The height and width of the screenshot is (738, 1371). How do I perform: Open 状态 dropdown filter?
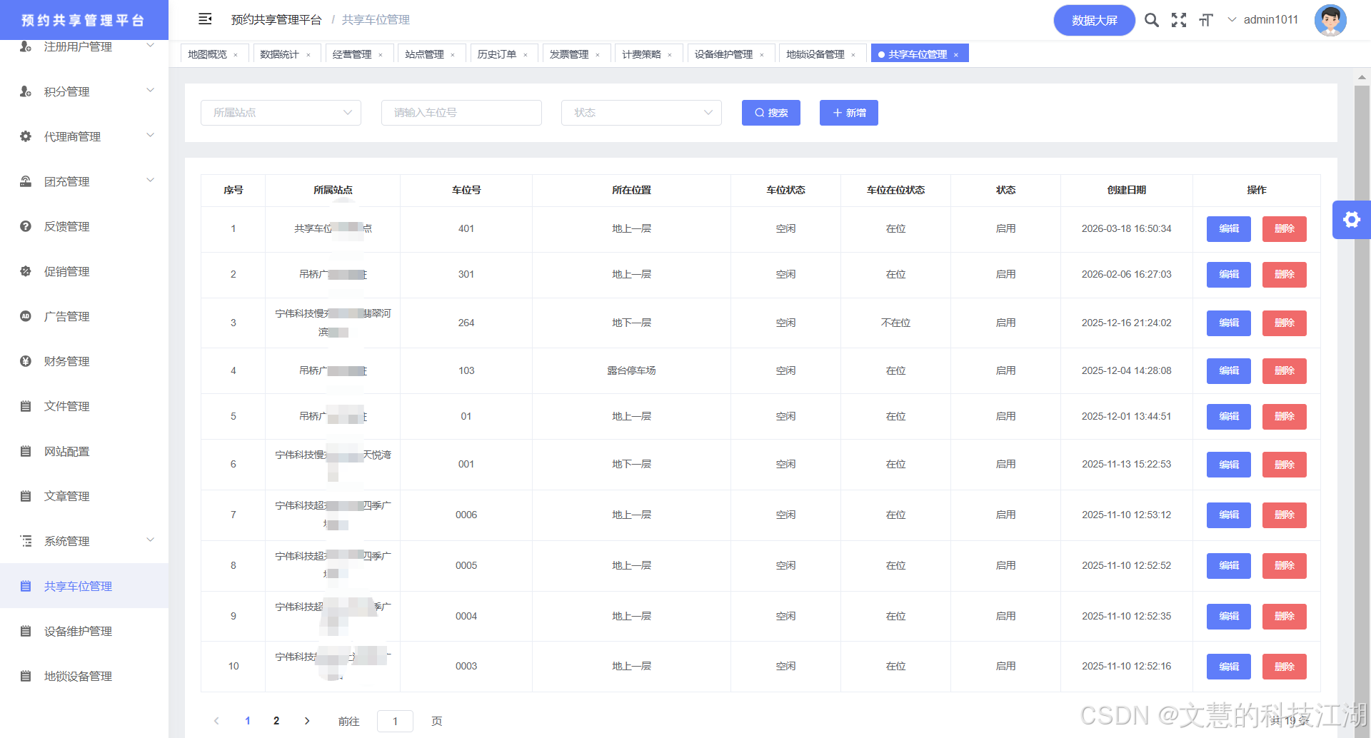tap(641, 113)
